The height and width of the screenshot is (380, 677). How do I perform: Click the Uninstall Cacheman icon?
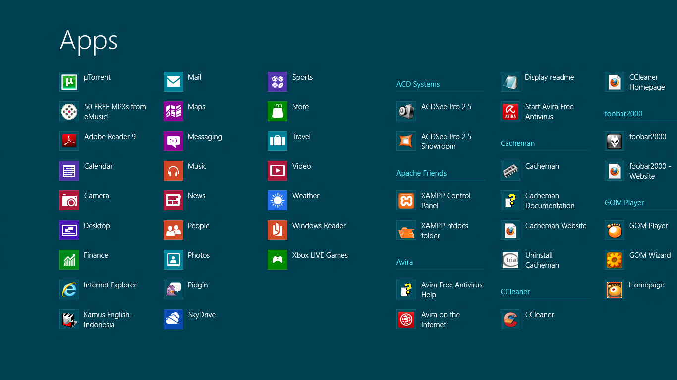510,260
